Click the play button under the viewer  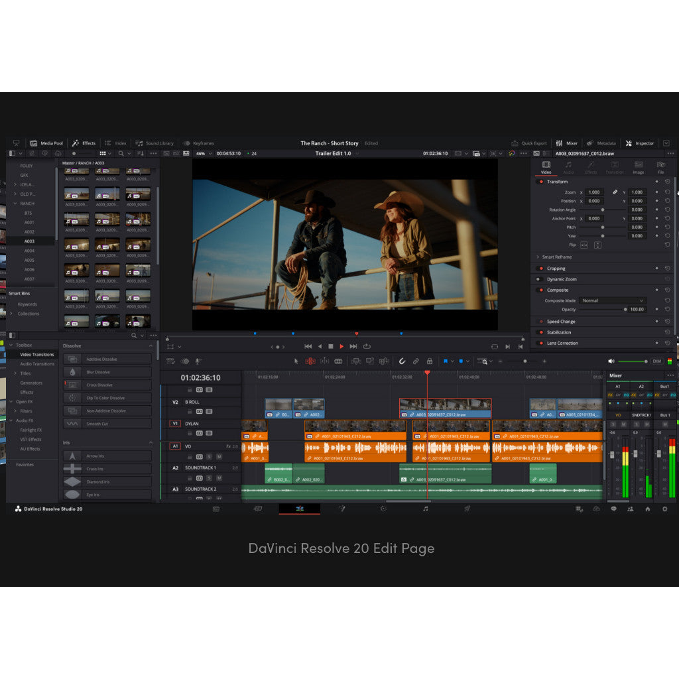click(341, 346)
